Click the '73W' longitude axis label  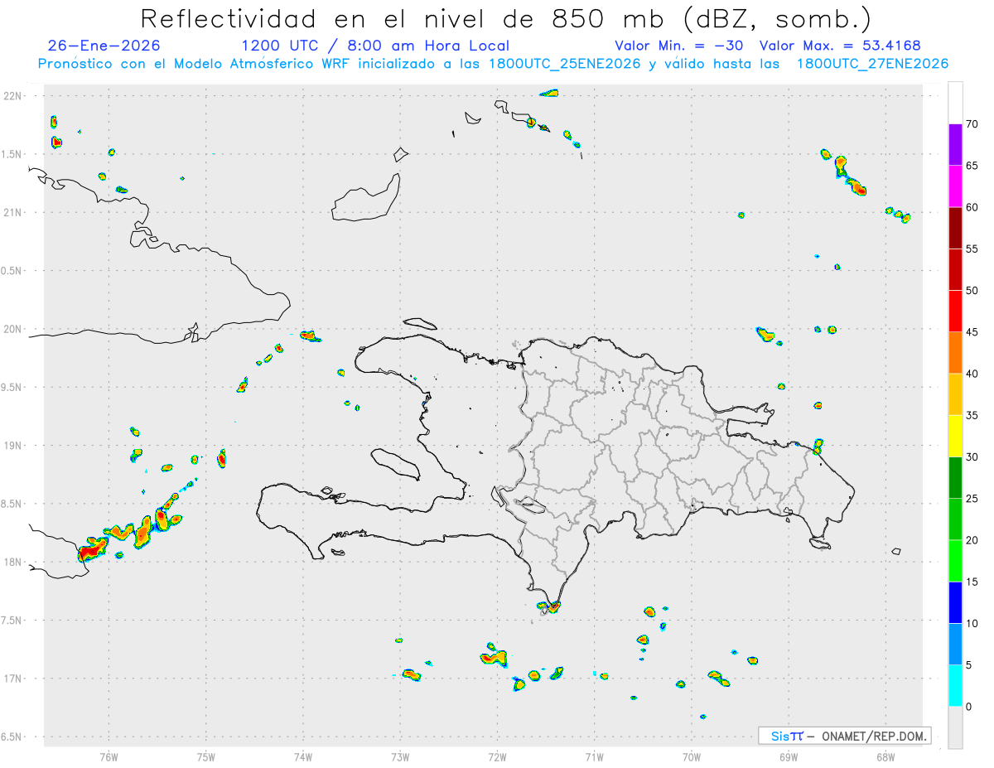(400, 757)
